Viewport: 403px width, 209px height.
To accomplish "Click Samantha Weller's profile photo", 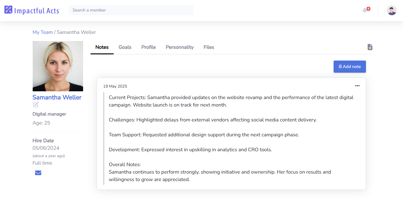I will [58, 66].
